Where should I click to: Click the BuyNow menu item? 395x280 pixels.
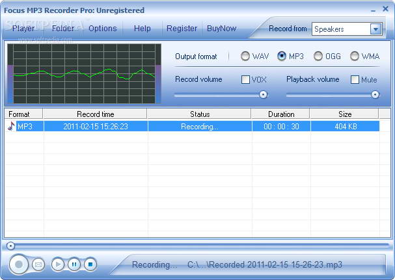tap(222, 29)
